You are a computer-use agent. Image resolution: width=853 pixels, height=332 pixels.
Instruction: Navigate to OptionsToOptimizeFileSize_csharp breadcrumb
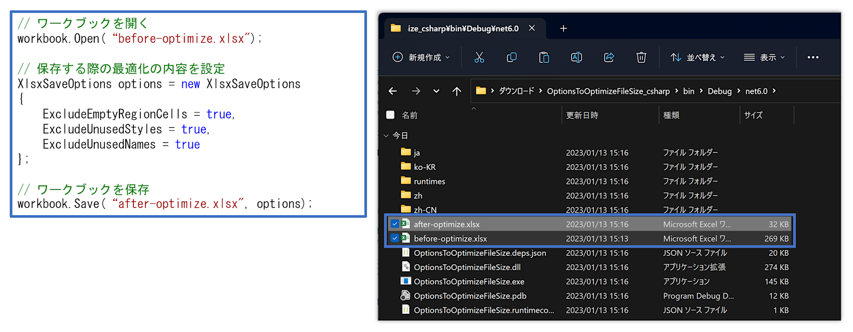(x=608, y=91)
